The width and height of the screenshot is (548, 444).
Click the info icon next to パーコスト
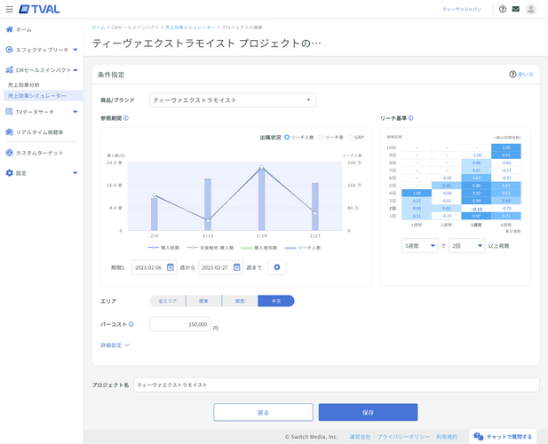click(131, 325)
